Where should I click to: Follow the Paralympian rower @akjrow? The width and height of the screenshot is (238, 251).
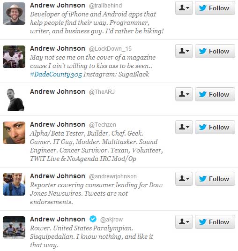[x=215, y=222]
